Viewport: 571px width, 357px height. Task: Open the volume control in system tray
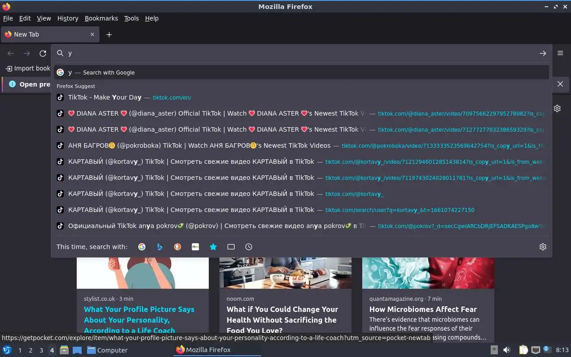[507, 350]
